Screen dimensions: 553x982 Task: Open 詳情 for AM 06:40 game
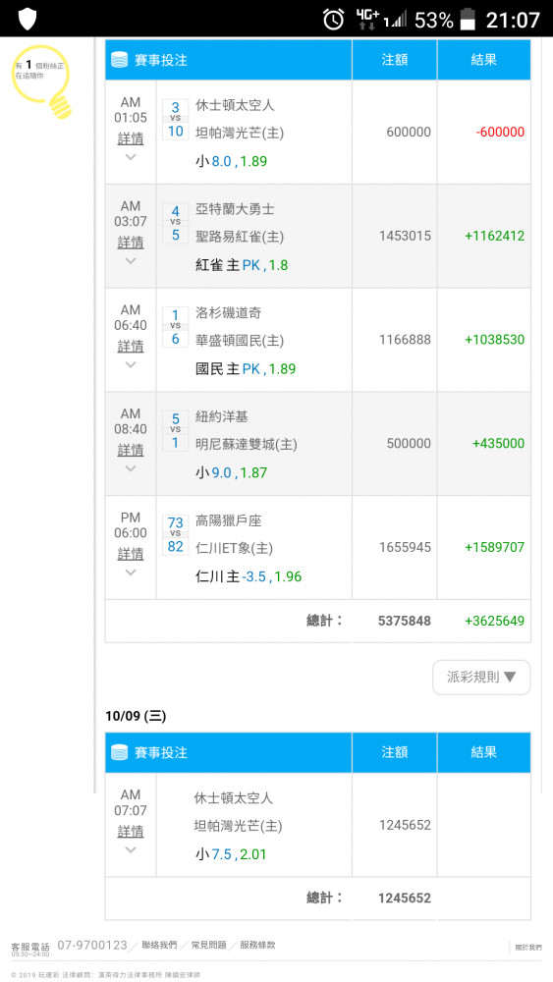[x=131, y=347]
